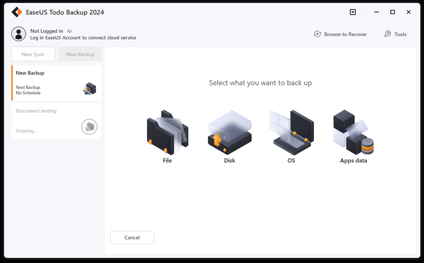Switch to the New Sync tab
Image resolution: width=424 pixels, height=263 pixels.
click(x=33, y=54)
